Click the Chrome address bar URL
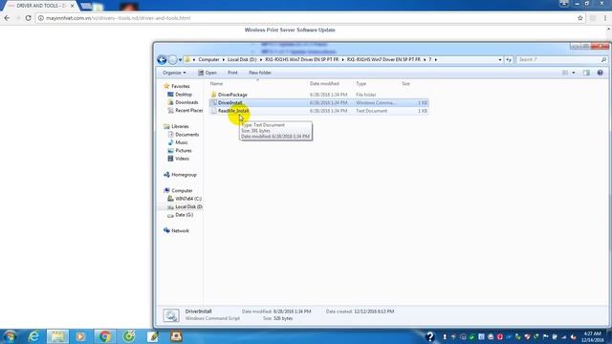Screen dimensions: 612x344 [x=119, y=18]
